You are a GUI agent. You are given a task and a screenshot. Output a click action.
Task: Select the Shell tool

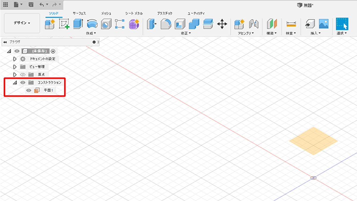point(180,24)
